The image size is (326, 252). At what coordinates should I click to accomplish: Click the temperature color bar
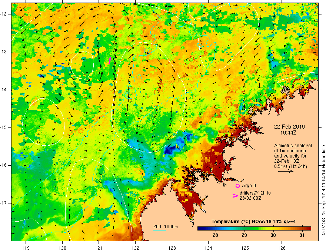(x=254, y=229)
